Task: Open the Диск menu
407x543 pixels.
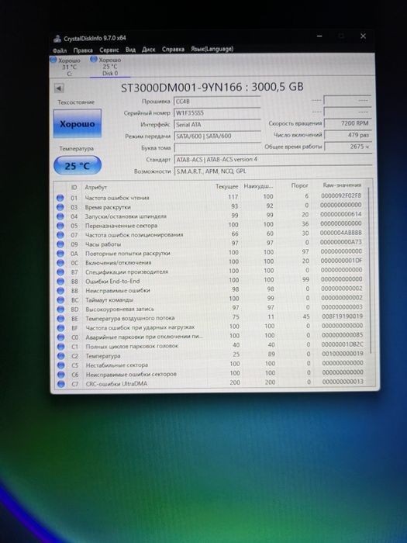Action: click(149, 50)
